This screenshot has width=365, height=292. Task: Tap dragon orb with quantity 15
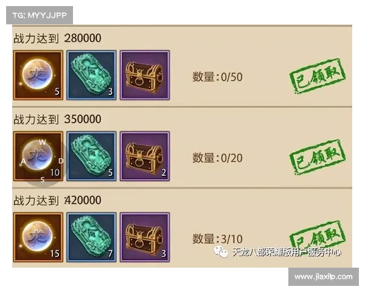click(x=38, y=237)
